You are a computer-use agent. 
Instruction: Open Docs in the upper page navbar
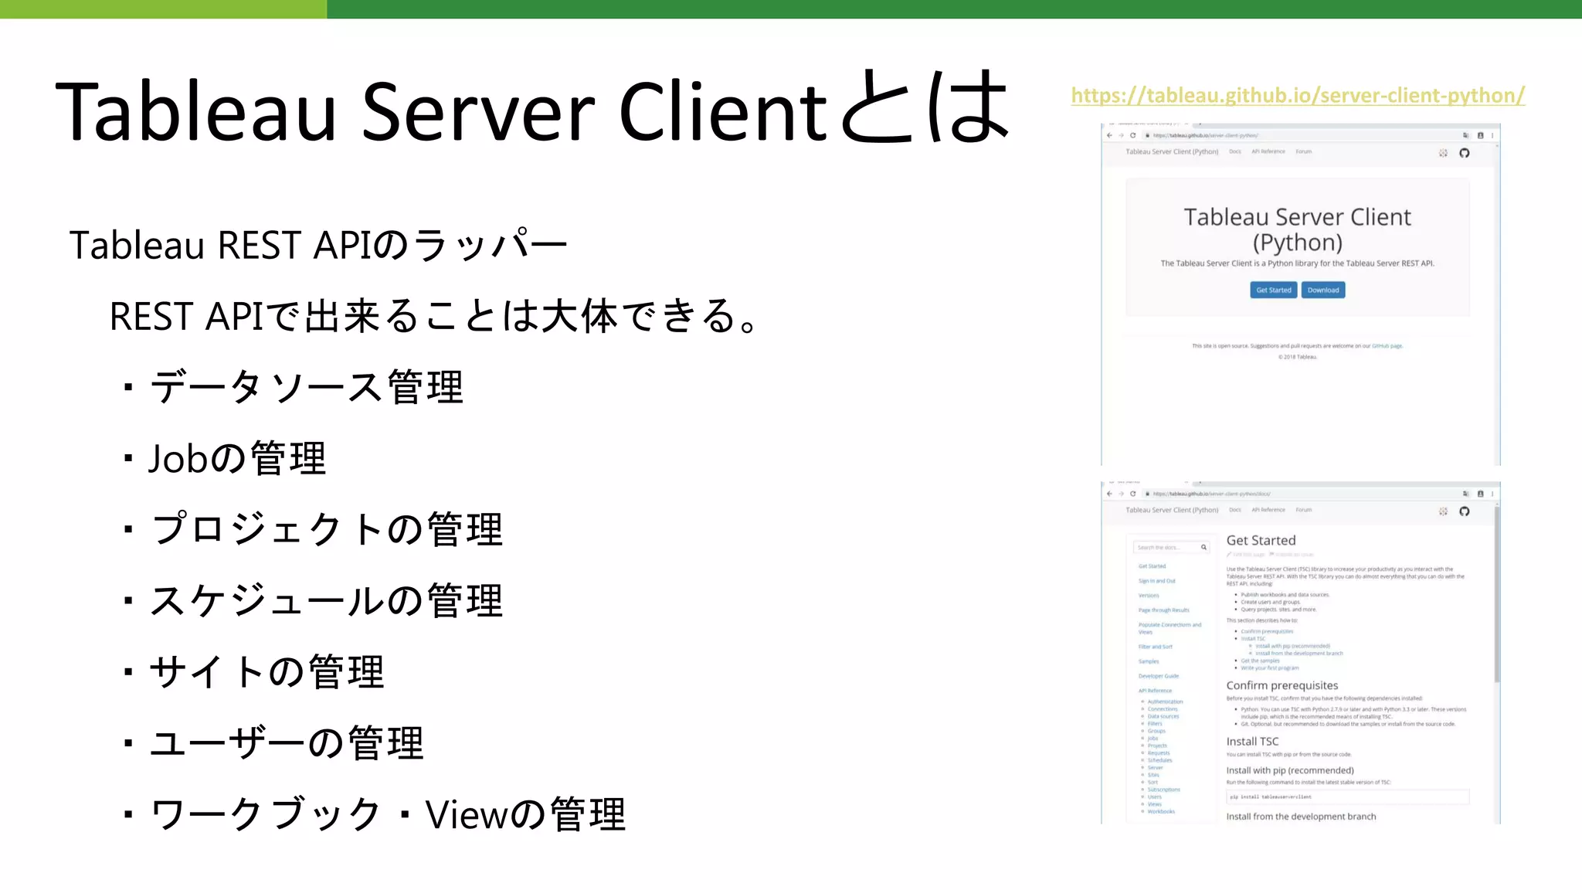point(1235,151)
